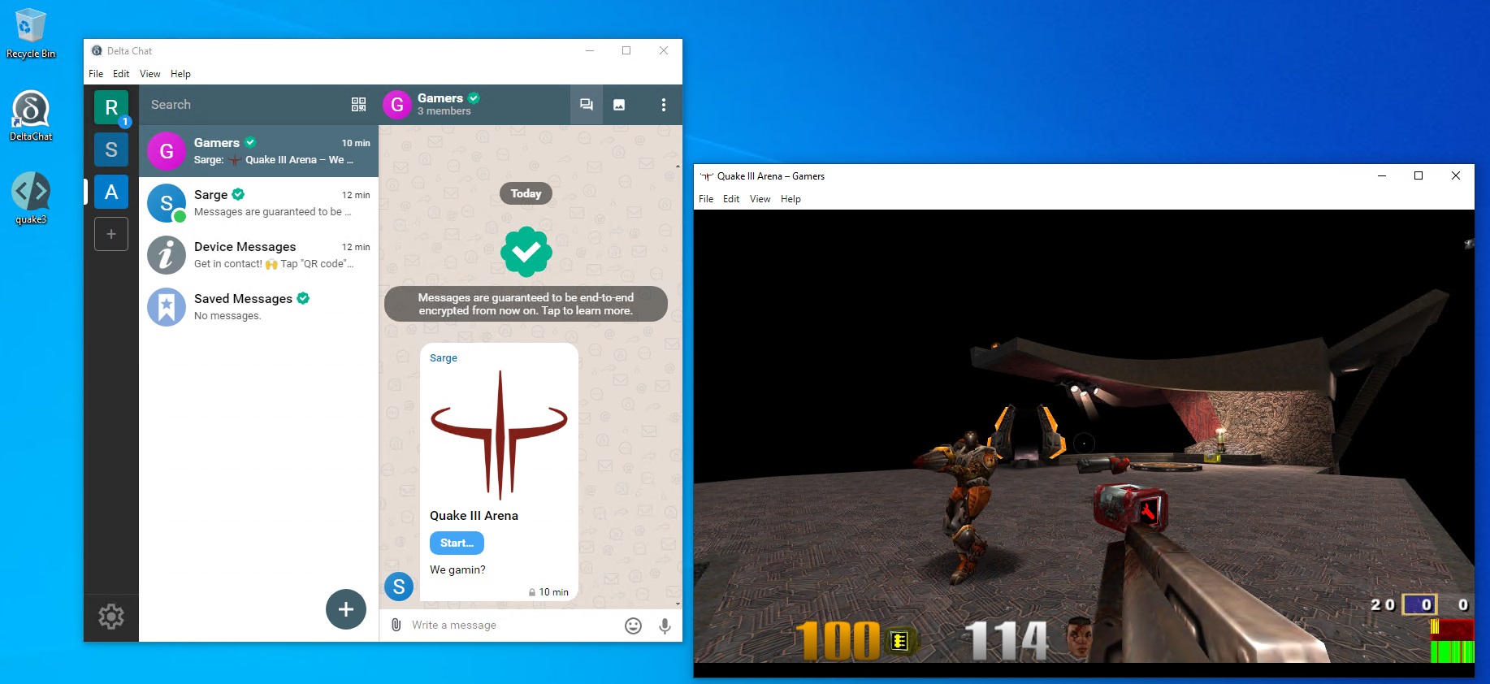Open Recycle Bin desktop icon

(x=30, y=33)
